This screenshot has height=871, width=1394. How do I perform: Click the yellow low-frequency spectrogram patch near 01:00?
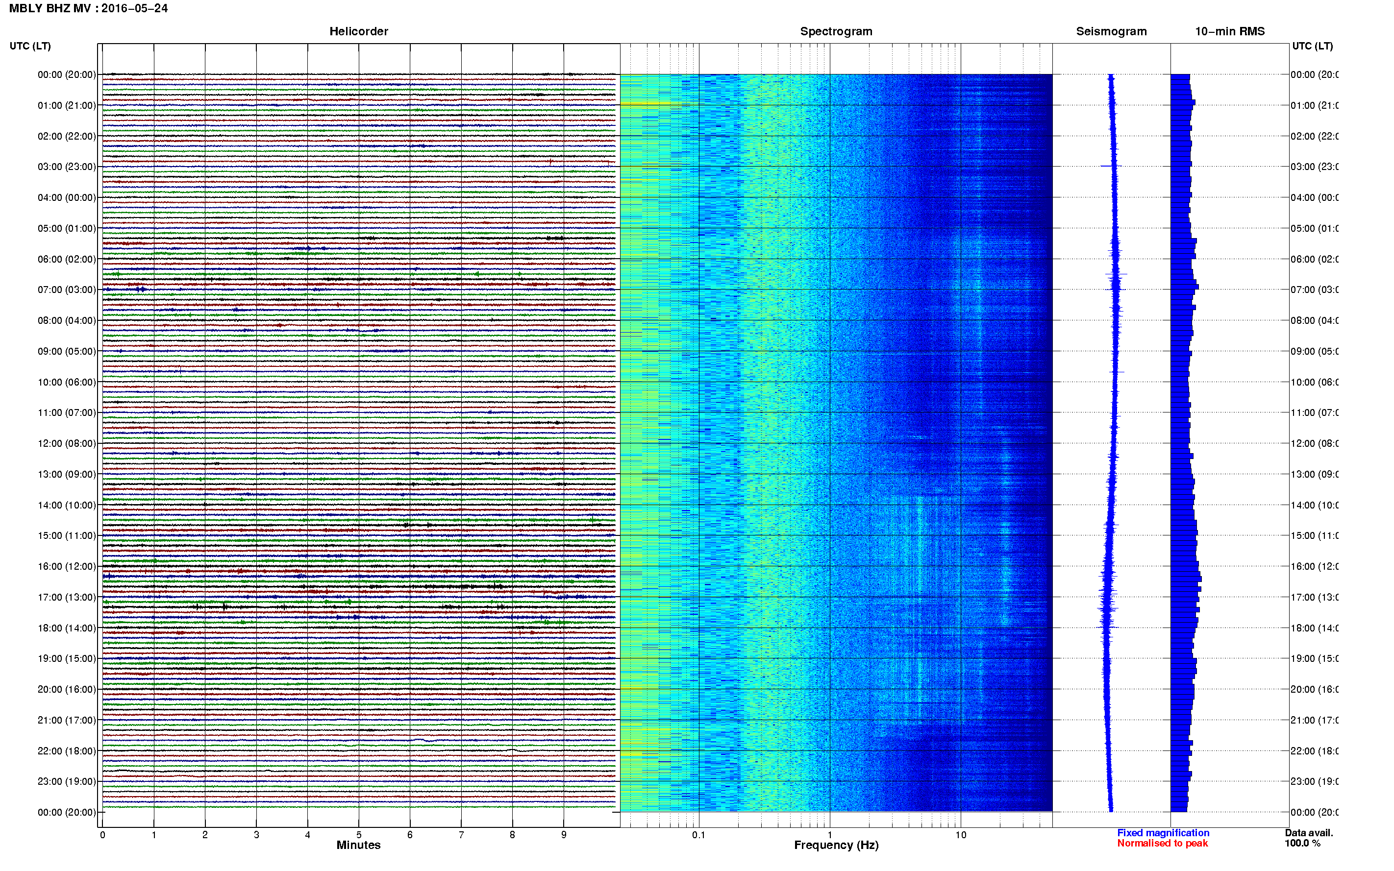click(x=646, y=104)
